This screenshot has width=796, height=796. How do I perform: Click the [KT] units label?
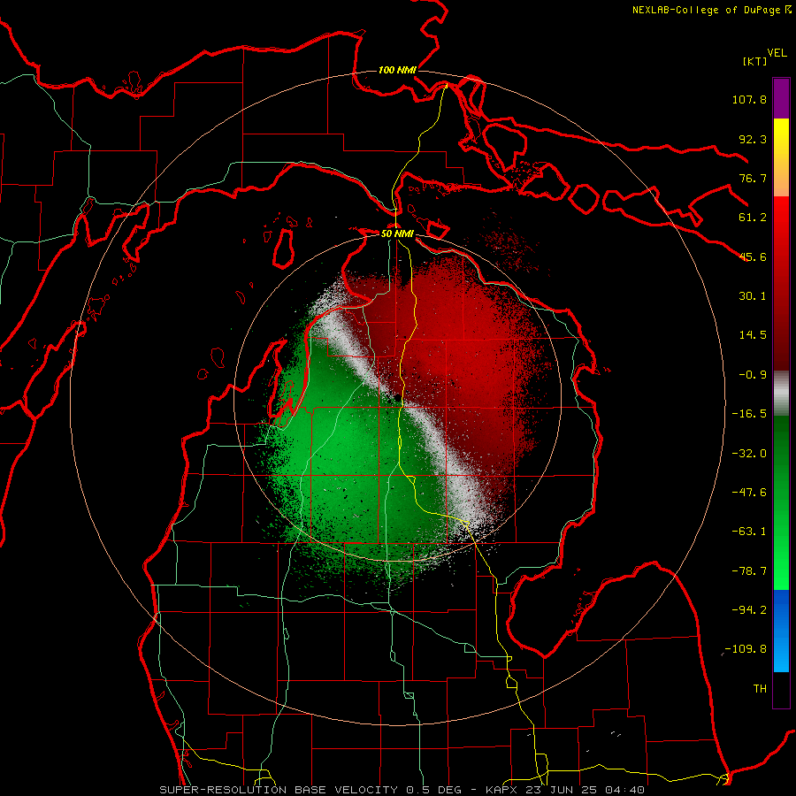pyautogui.click(x=754, y=61)
